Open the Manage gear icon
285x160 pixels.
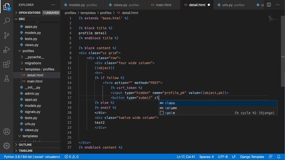point(7,146)
